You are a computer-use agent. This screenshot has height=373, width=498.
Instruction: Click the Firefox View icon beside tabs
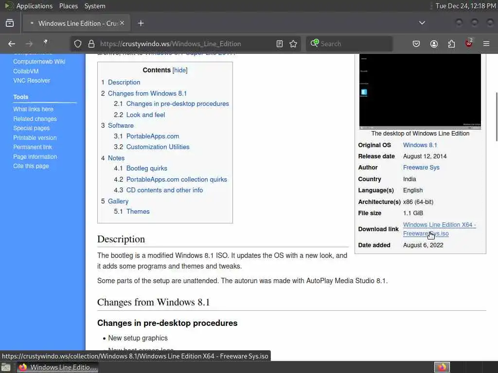10,23
